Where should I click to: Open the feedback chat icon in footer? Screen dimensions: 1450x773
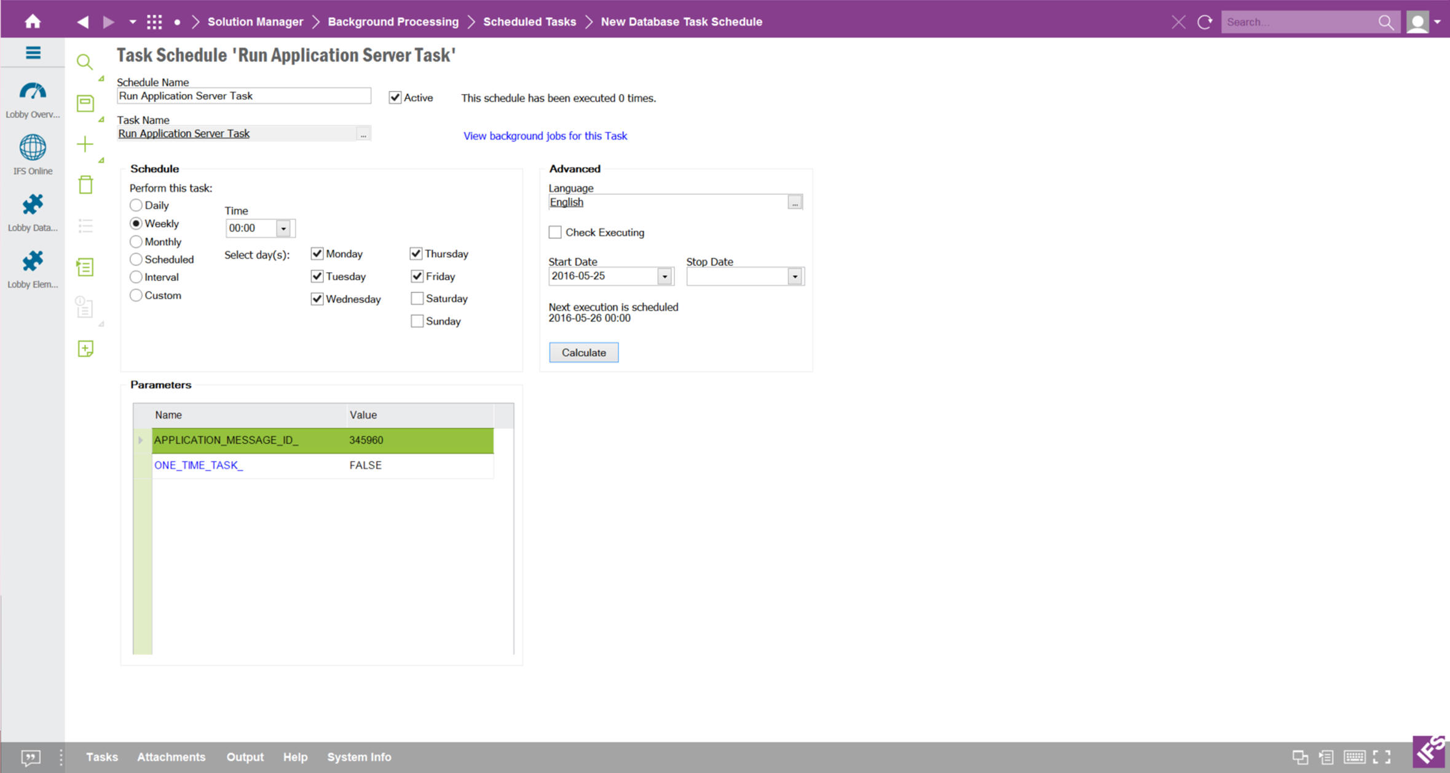[x=31, y=757]
